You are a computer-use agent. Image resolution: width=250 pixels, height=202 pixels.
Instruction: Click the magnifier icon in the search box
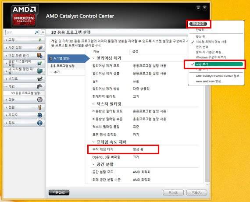coord(36,32)
